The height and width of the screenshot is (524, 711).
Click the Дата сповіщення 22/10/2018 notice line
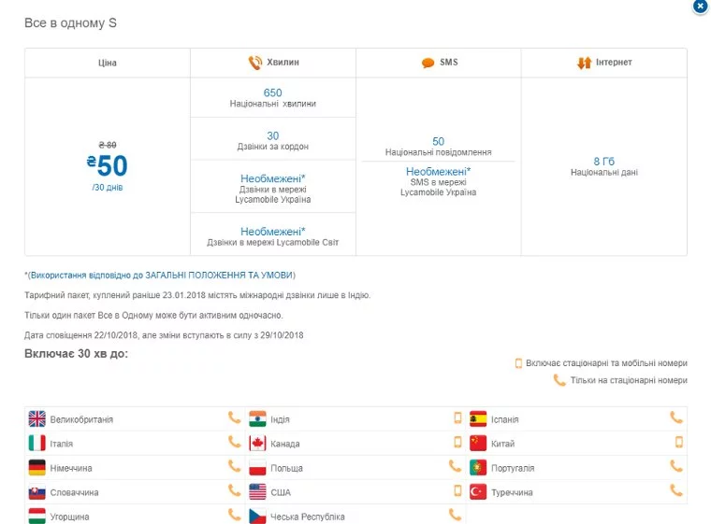(x=164, y=335)
